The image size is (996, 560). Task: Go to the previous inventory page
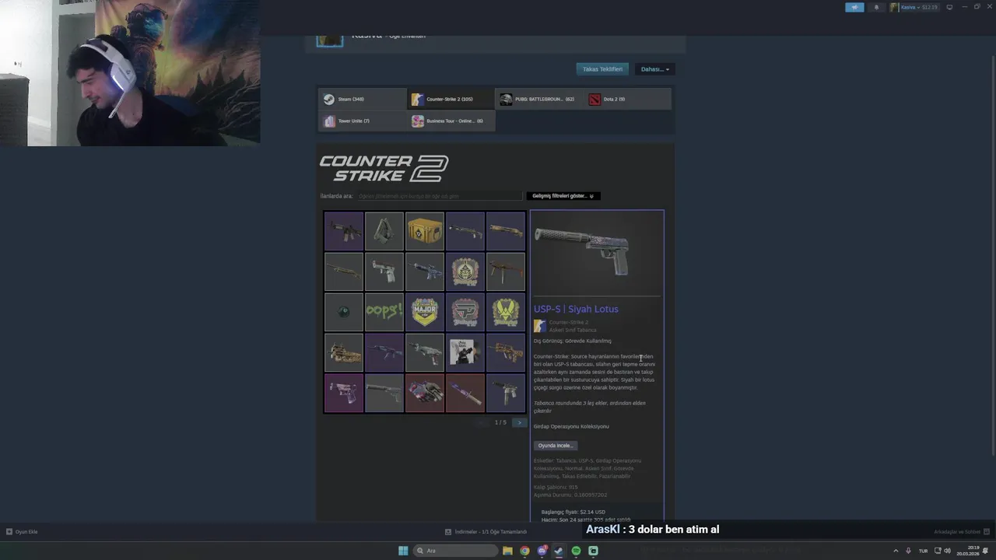482,422
